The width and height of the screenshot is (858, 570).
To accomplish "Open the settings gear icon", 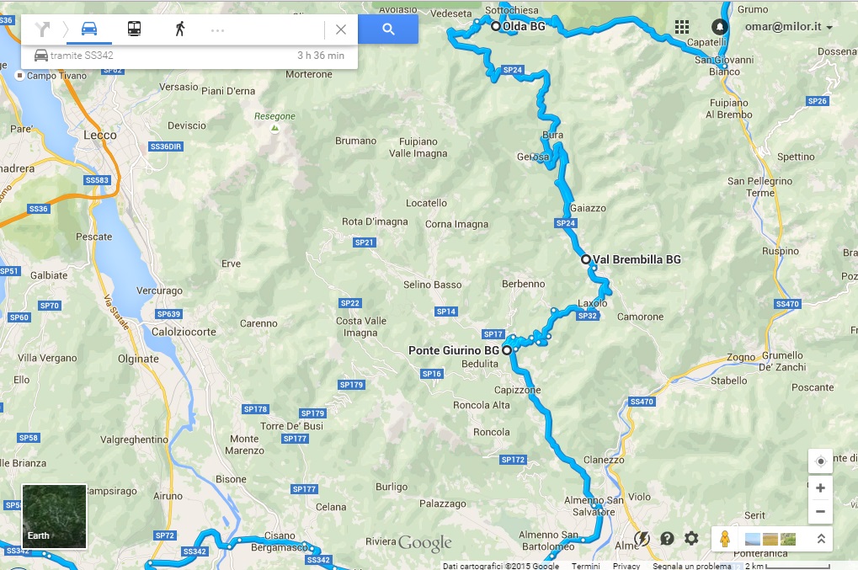I will pyautogui.click(x=691, y=538).
